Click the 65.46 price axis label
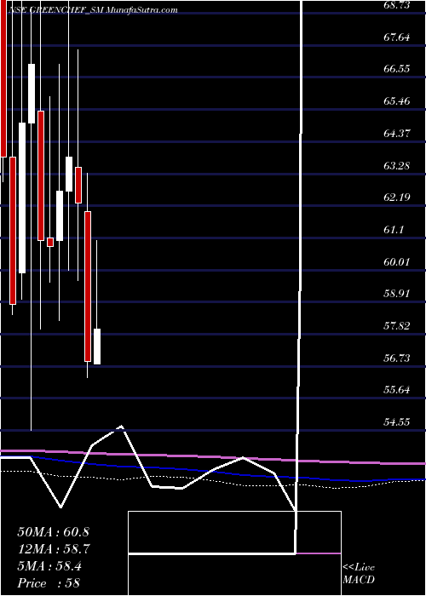This screenshot has height=596, width=426. click(x=397, y=101)
